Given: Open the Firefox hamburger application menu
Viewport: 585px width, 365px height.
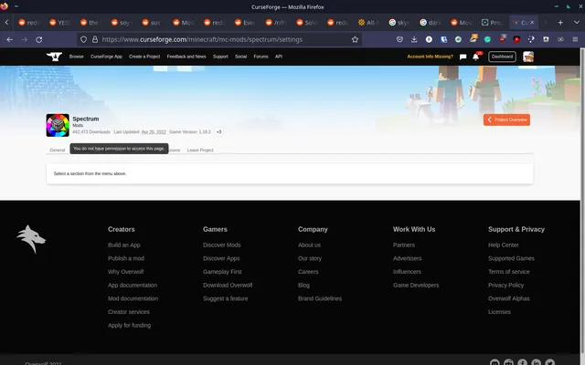Looking at the screenshot, I should pos(575,39).
